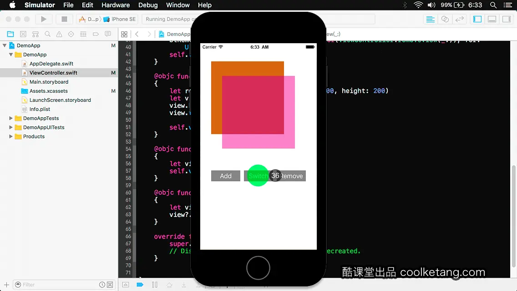
Task: Open the Source Control navigator icon
Action: click(x=23, y=34)
